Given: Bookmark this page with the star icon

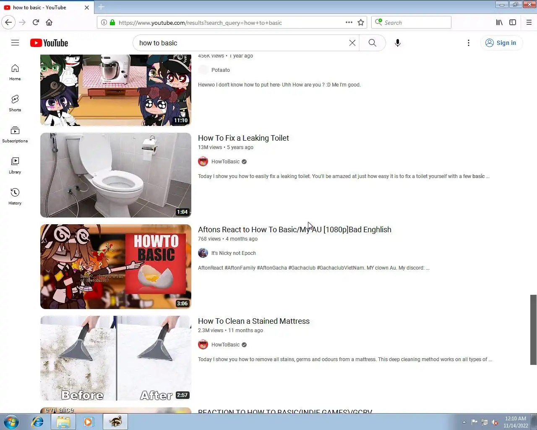Looking at the screenshot, I should click(361, 22).
